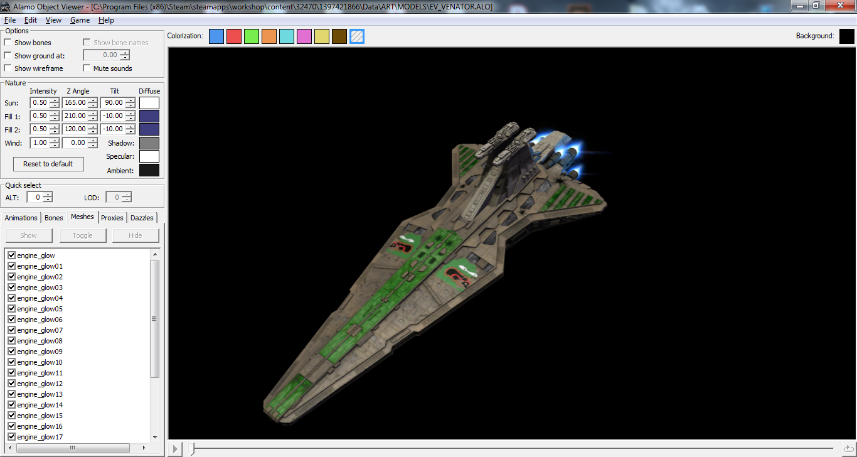The image size is (857, 457).
Task: Uncheck the engine_glow01 mesh
Action: (x=11, y=266)
